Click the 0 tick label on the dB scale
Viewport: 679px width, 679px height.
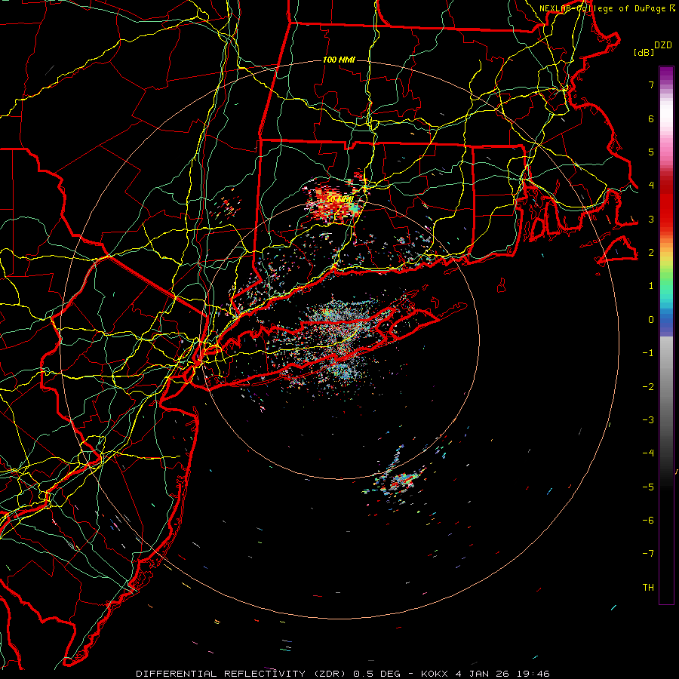coord(651,320)
